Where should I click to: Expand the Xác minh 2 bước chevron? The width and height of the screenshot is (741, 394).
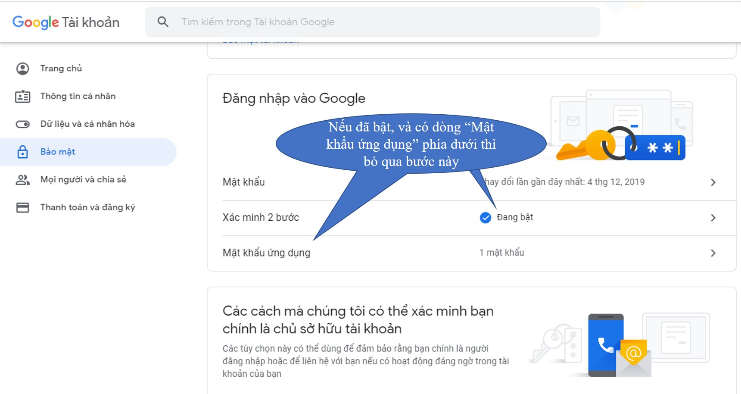[713, 218]
